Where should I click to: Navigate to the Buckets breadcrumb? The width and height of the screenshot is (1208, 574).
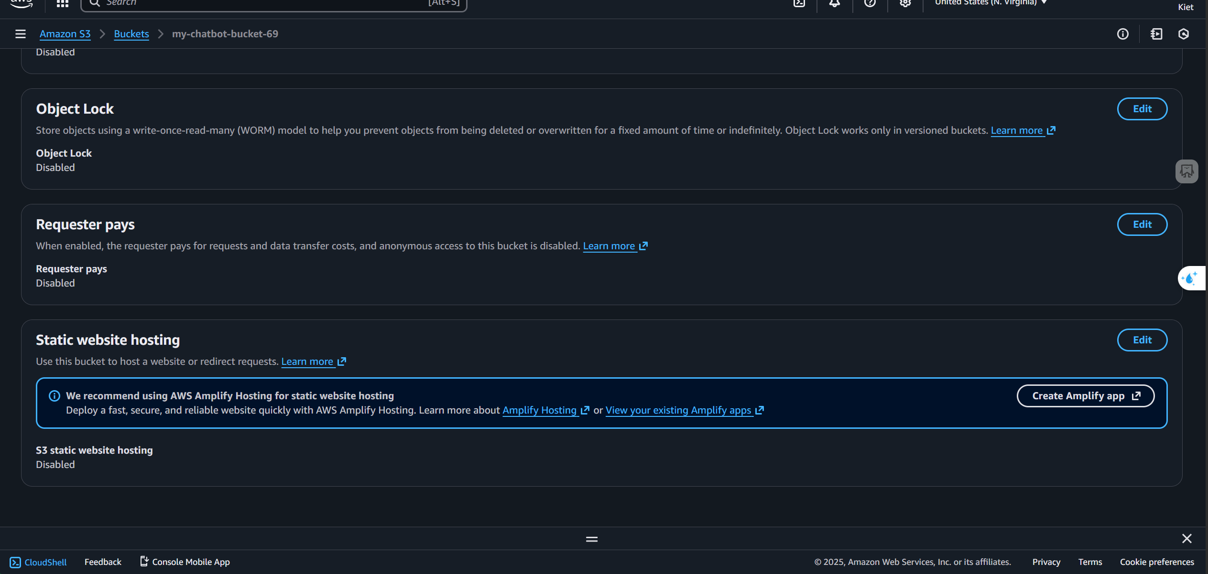pyautogui.click(x=131, y=34)
